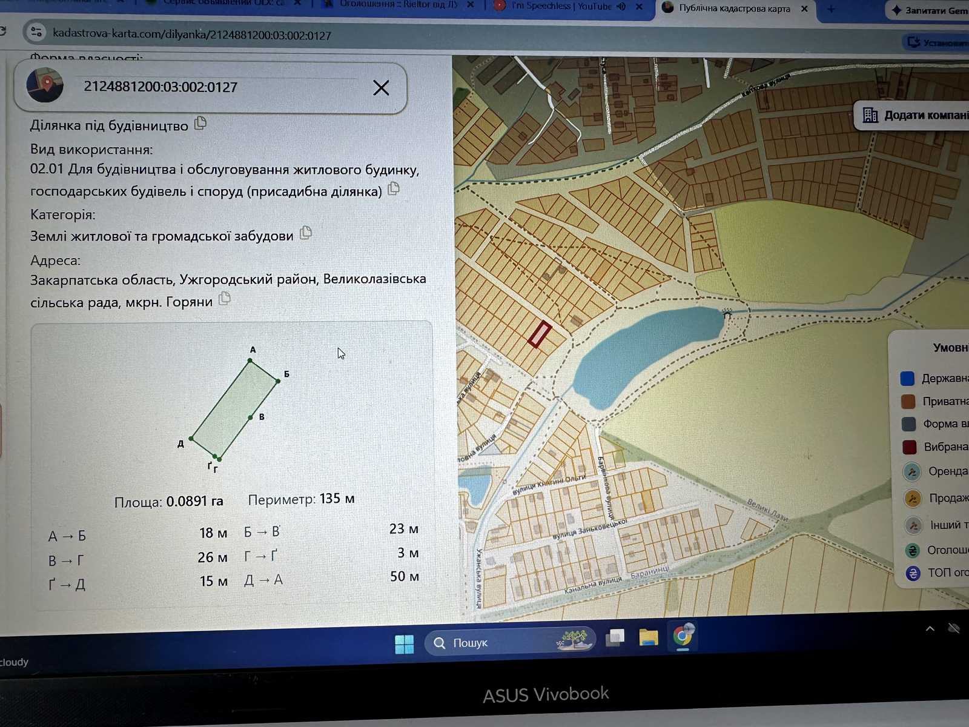Image resolution: width=969 pixels, height=727 pixels.
Task: Click the 'В → Г' side label
Action: coord(66,560)
